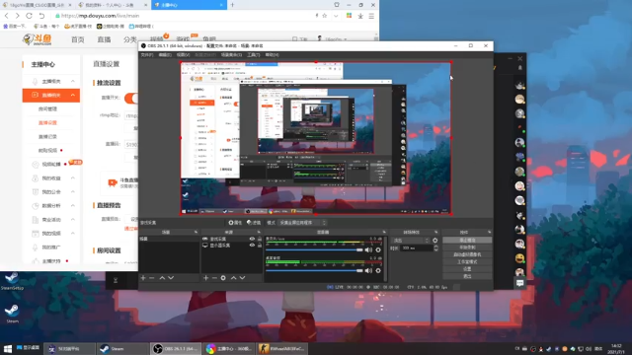Click Stop Streaming button in OBS Controls
Image resolution: width=632 pixels, height=355 pixels.
pyautogui.click(x=467, y=240)
